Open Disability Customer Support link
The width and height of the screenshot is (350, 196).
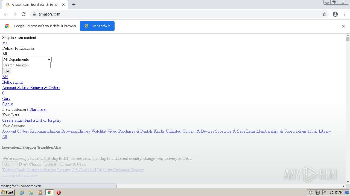click(x=120, y=170)
